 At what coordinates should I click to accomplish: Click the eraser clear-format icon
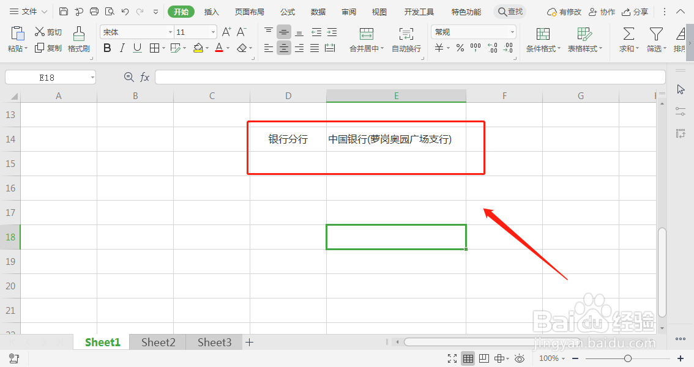242,48
